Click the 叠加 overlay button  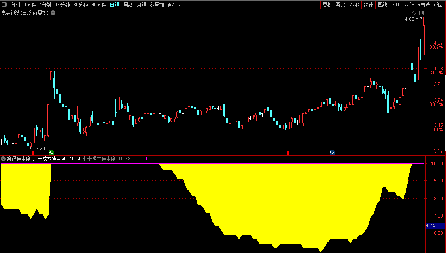tap(341, 5)
